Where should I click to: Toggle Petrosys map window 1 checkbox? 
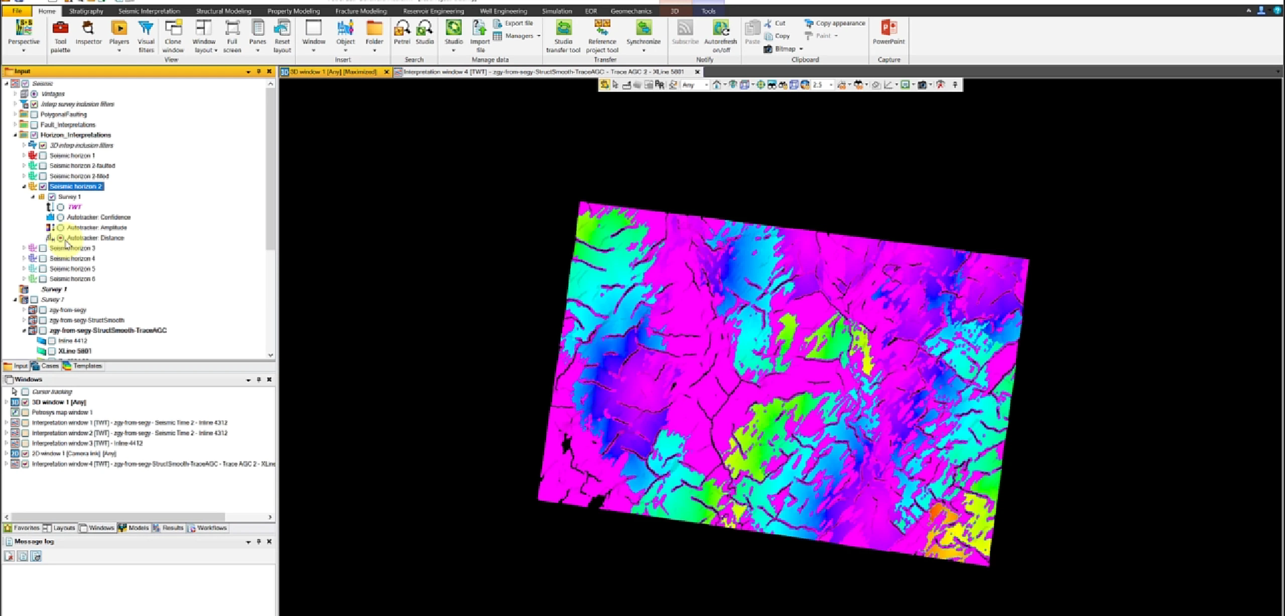pos(25,412)
